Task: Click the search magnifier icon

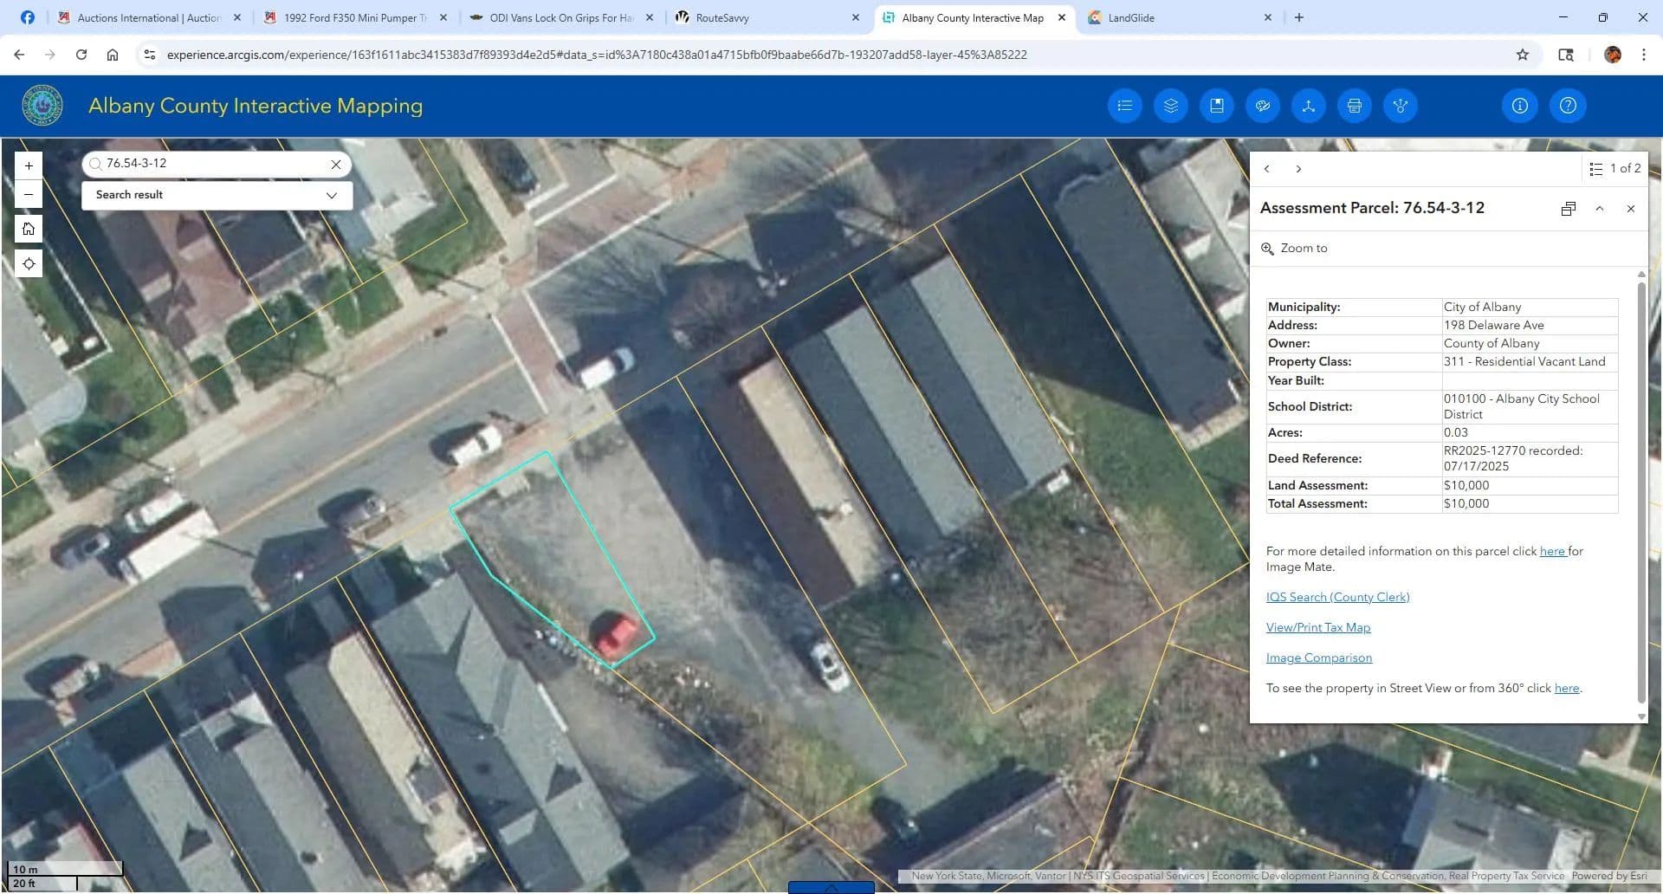Action: (96, 164)
